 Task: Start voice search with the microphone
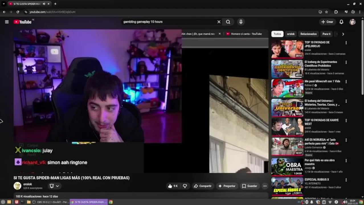(x=241, y=22)
